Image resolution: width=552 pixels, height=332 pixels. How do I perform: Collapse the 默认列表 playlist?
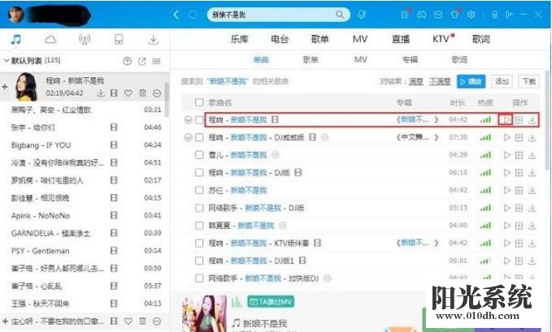pyautogui.click(x=7, y=61)
